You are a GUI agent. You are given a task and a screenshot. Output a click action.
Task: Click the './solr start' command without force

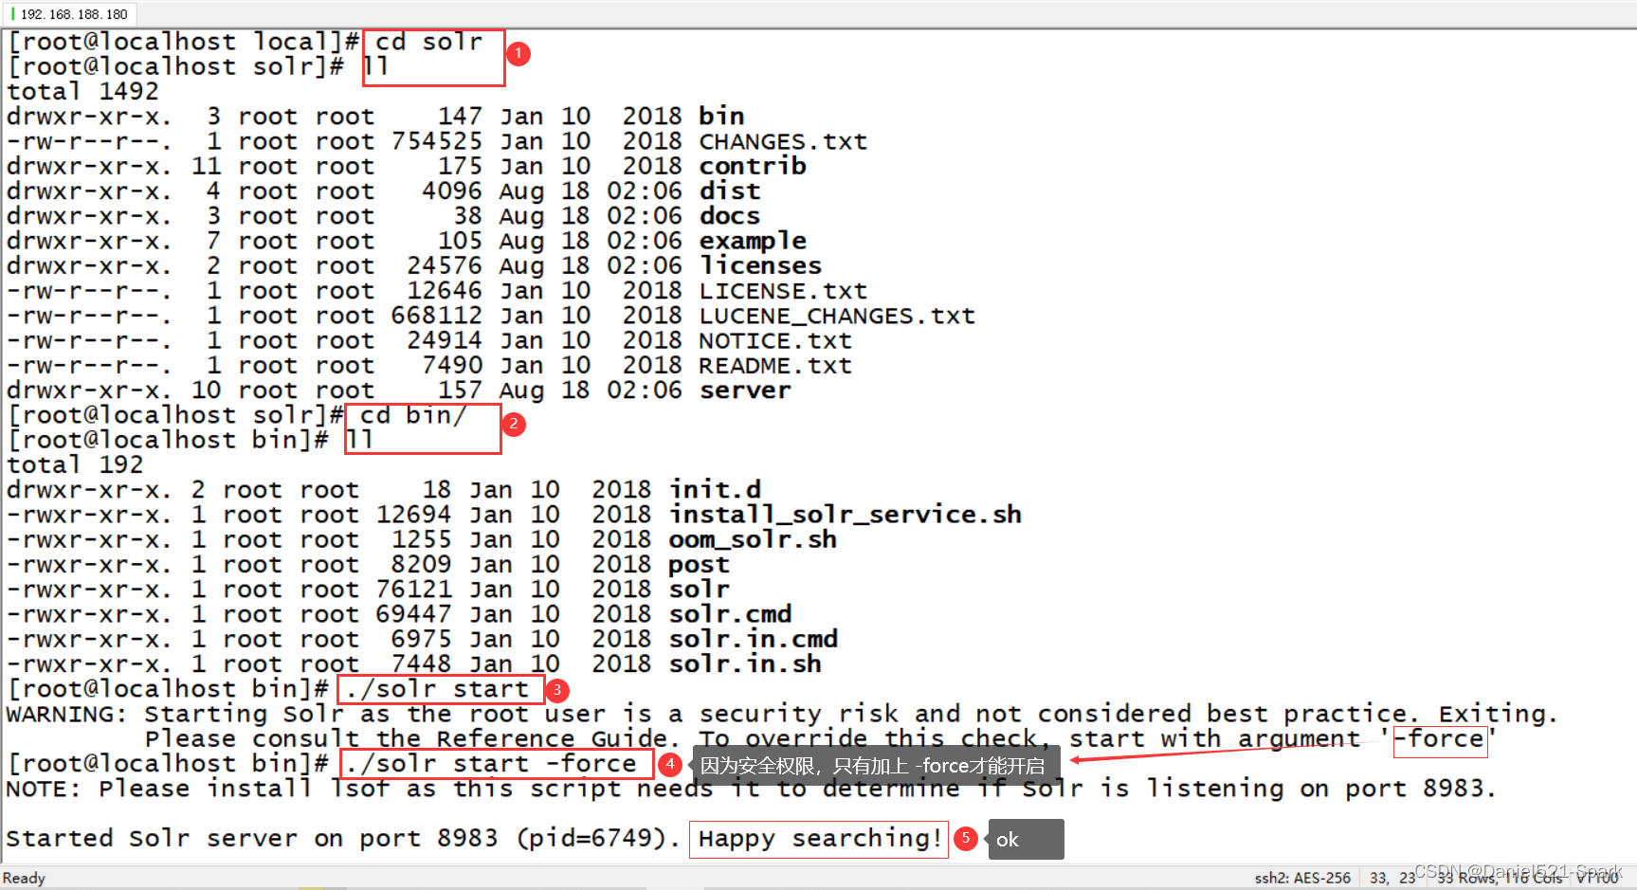[437, 689]
